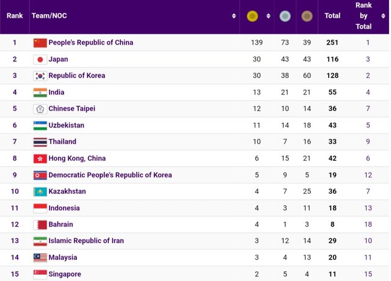Open the Chinese Taipei team link
This screenshot has width=391, height=281.
pyautogui.click(x=71, y=108)
